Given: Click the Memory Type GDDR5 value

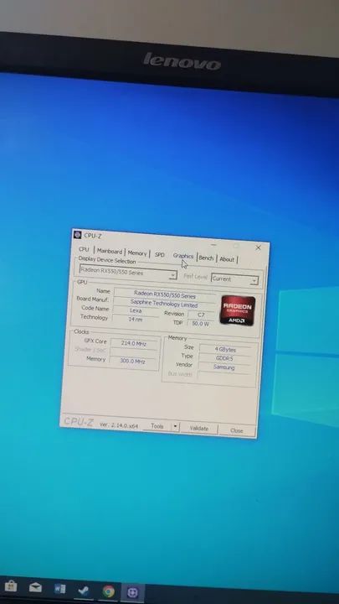Looking at the screenshot, I should (224, 358).
